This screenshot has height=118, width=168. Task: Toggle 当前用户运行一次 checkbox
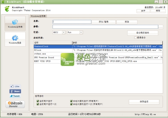pyautogui.click(x=38, y=104)
